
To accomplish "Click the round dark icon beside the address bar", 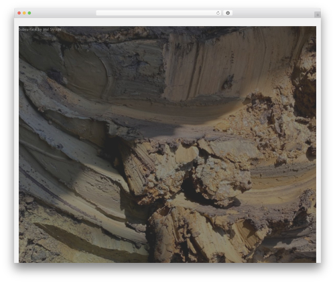I will (x=228, y=13).
